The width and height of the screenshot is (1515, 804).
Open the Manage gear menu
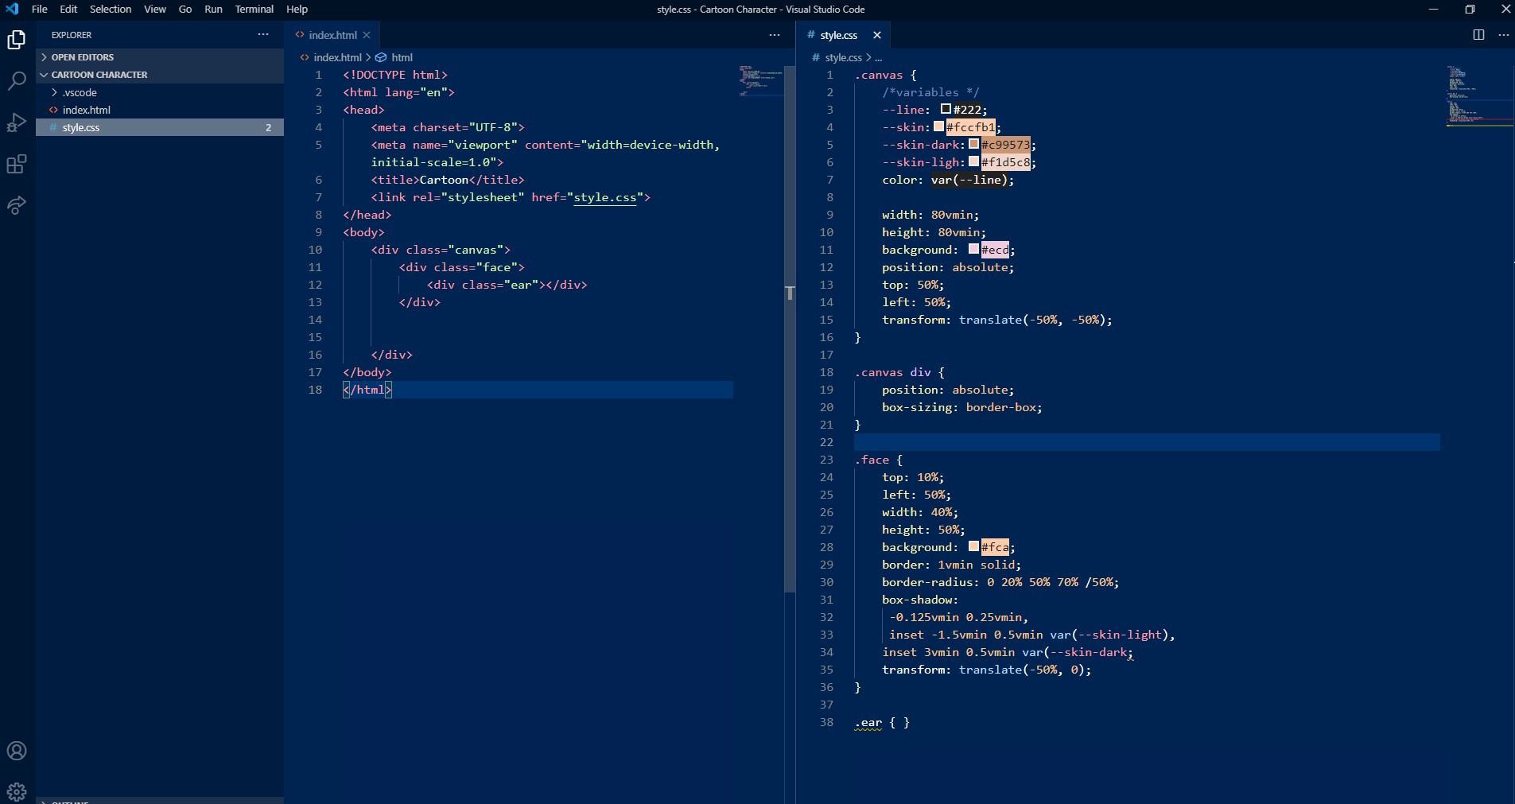click(17, 791)
